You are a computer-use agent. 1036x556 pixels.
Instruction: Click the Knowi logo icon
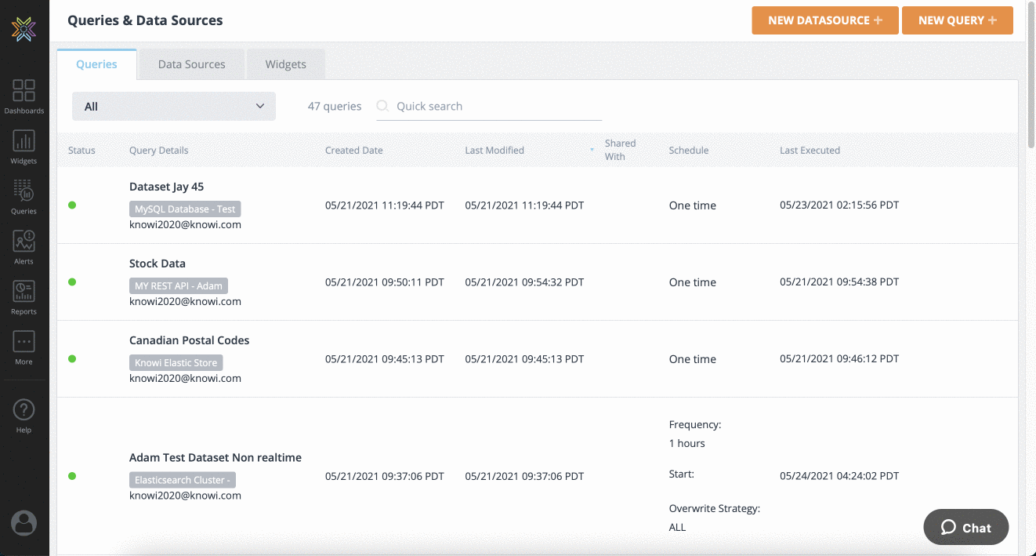tap(24, 30)
